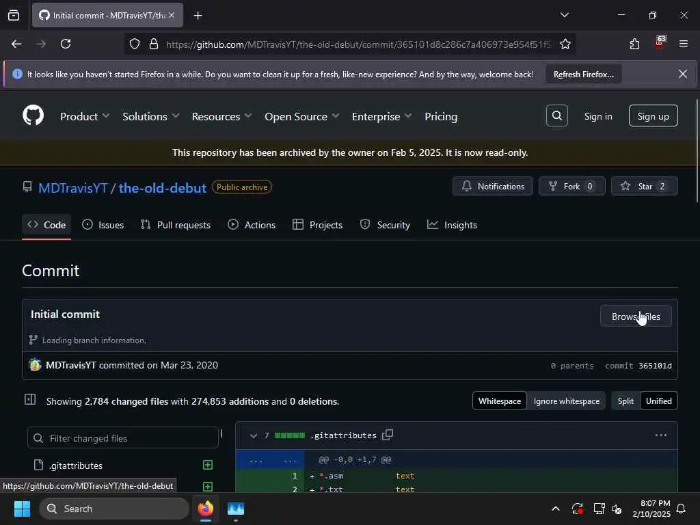This screenshot has height=525, width=700.
Task: Open the .gitattributes diff options ellipsis
Action: click(x=661, y=435)
